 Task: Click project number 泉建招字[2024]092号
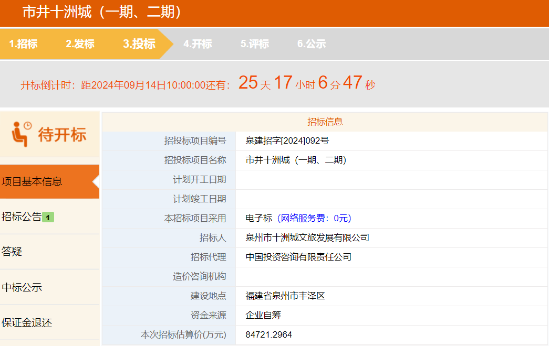pyautogui.click(x=287, y=140)
